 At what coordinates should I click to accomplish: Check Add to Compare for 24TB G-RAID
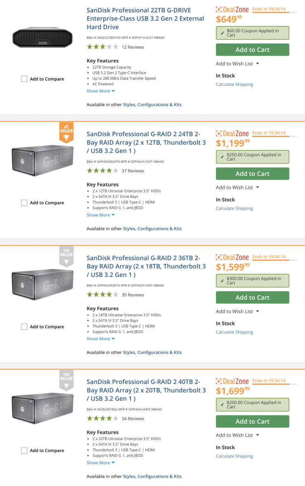point(24,203)
